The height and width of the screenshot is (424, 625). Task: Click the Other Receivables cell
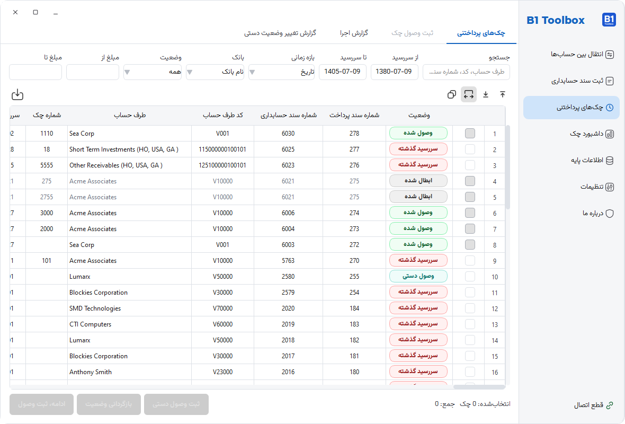click(x=130, y=165)
